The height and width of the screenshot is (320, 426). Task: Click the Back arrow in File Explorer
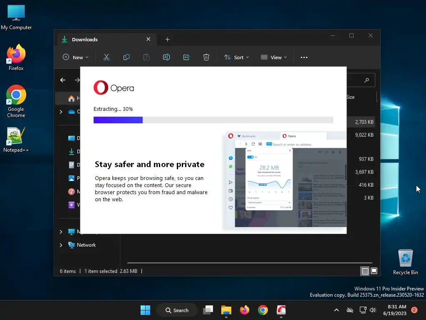click(x=63, y=80)
